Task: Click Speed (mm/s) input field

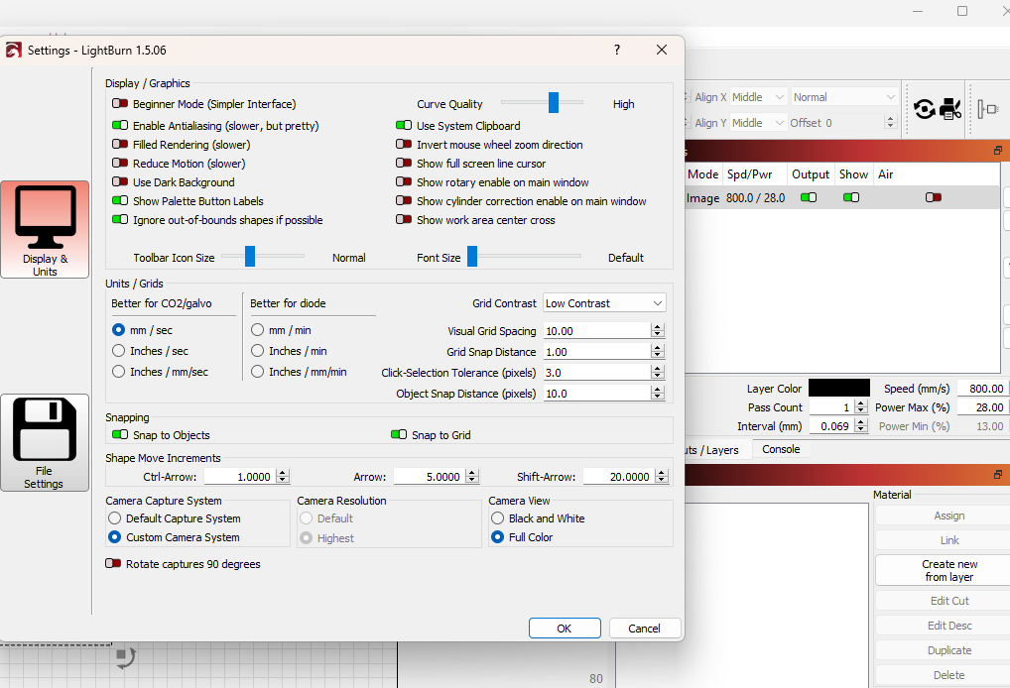Action: [x=983, y=388]
